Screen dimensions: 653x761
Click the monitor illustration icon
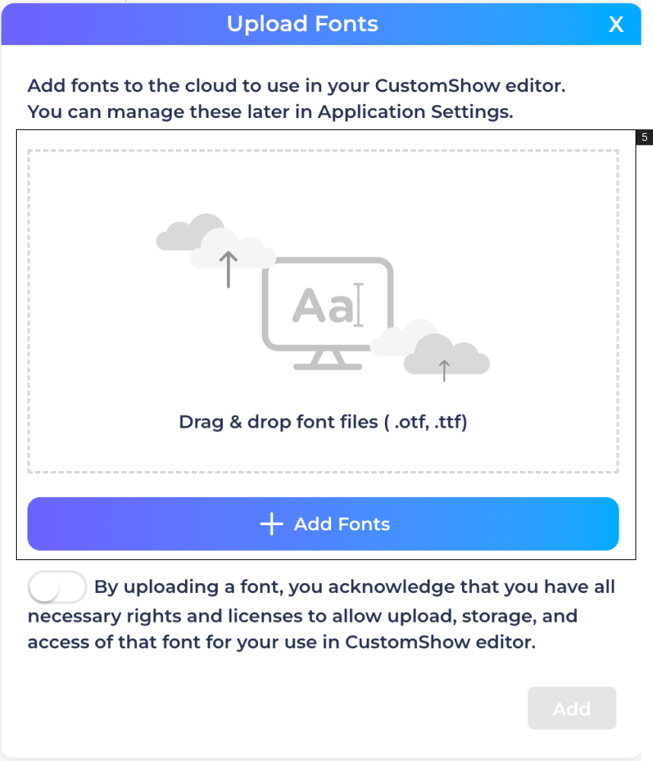328,313
